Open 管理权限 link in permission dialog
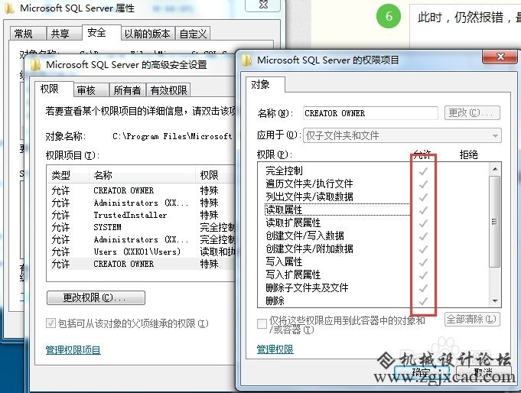Viewport: 521px width, 393px height. (x=275, y=349)
